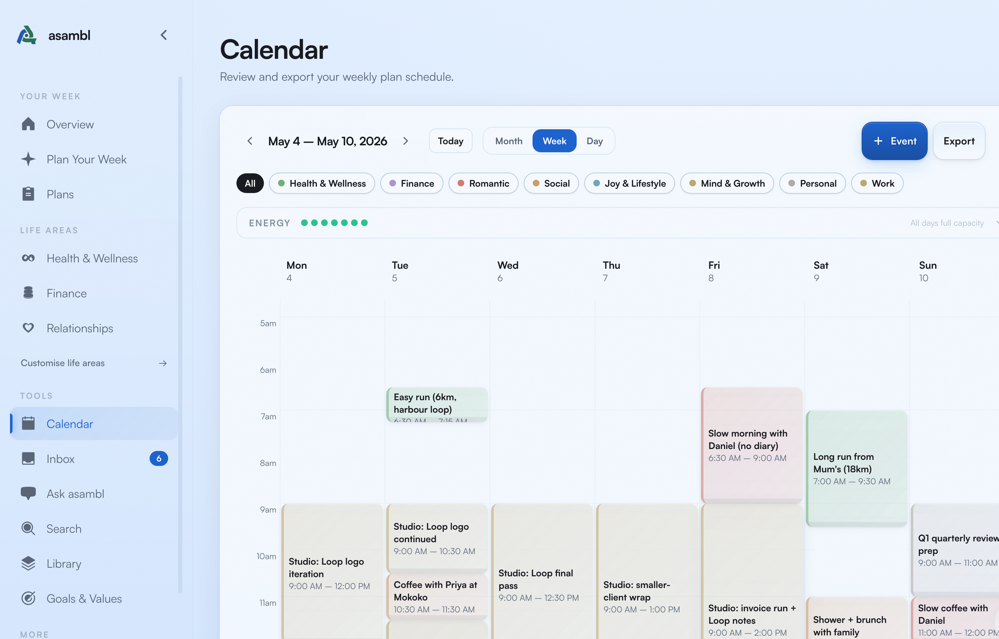Open the Plans clipboard icon
999x639 pixels.
28,194
